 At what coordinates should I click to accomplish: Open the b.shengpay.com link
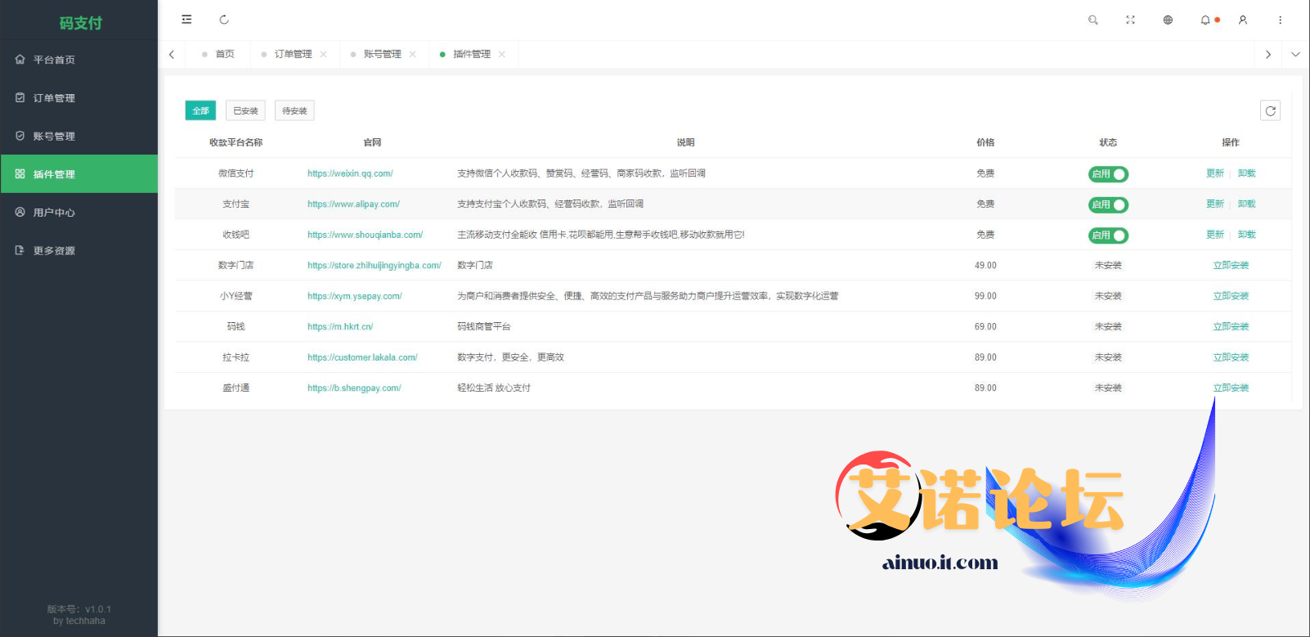point(354,388)
